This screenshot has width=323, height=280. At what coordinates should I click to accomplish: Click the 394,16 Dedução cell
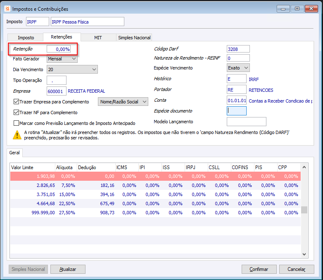pos(96,194)
